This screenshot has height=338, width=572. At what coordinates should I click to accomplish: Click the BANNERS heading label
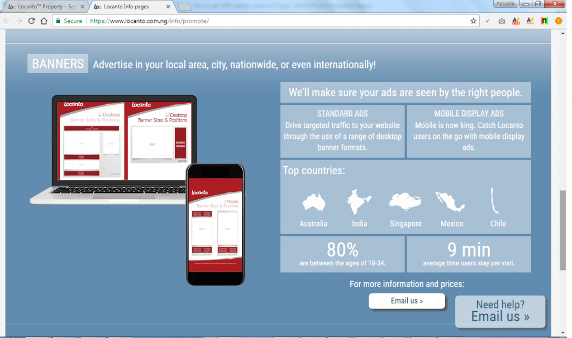click(58, 64)
